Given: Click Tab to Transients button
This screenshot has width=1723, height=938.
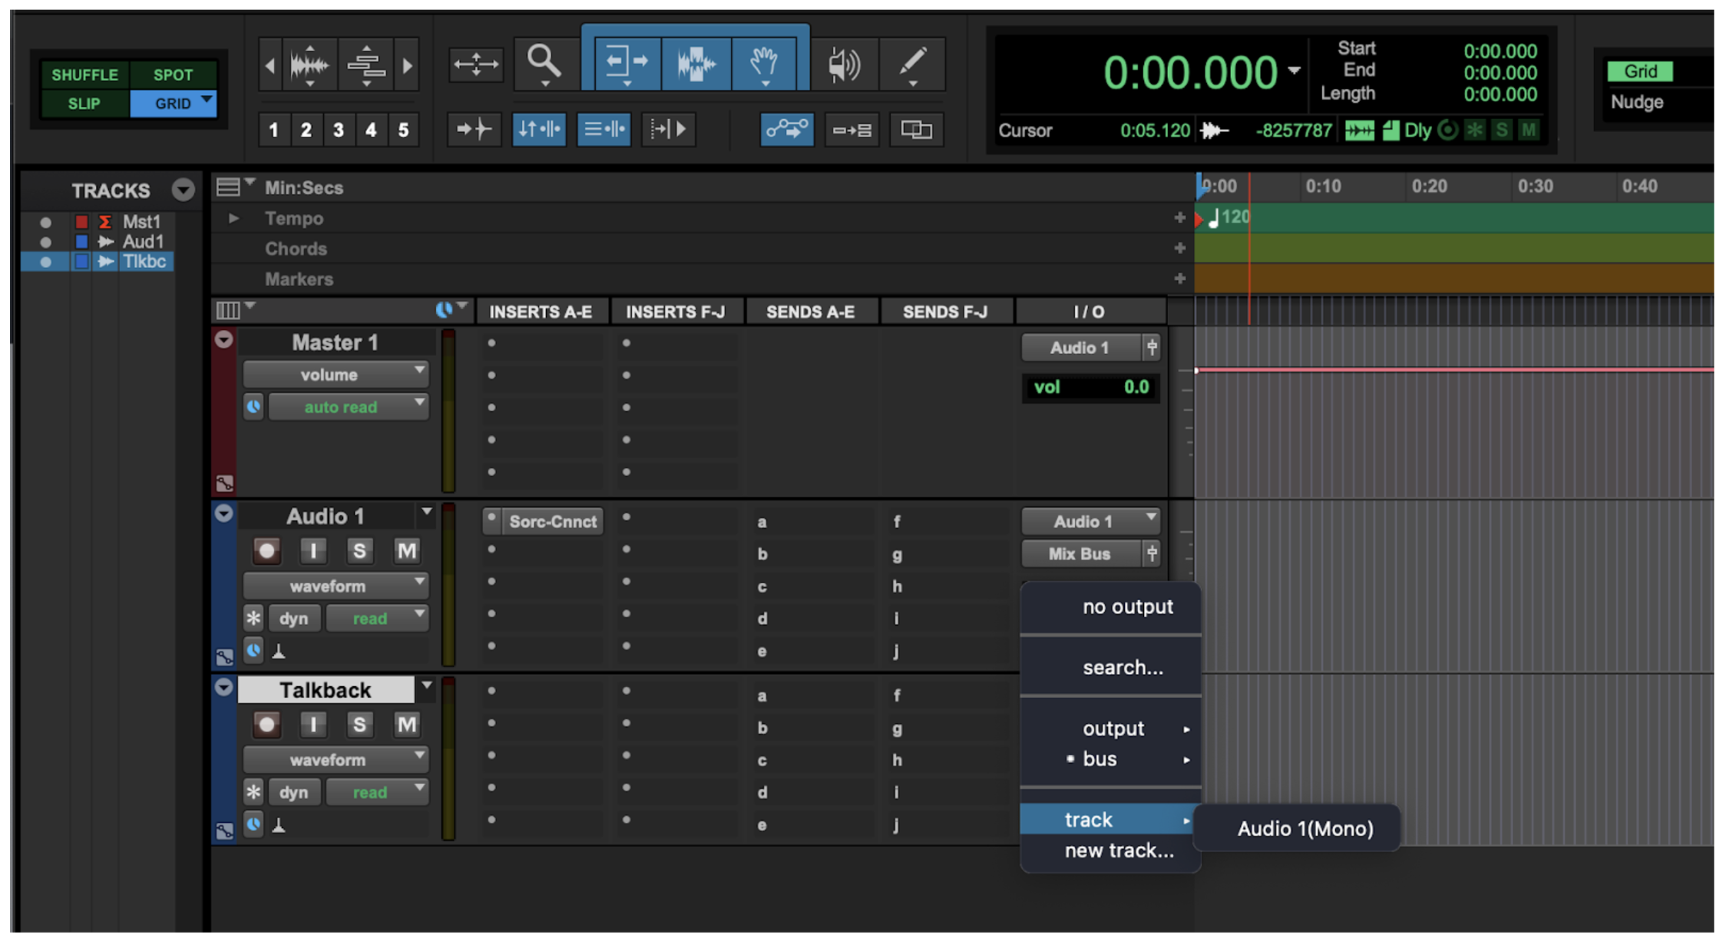Looking at the screenshot, I should coord(474,129).
